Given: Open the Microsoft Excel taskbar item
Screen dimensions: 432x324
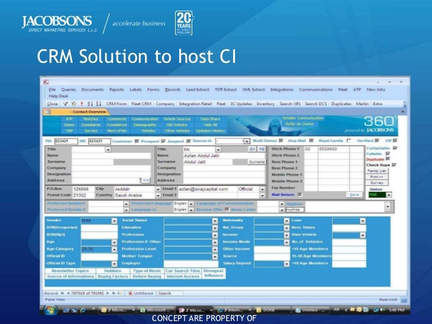Looking at the screenshot, I should click(157, 310).
